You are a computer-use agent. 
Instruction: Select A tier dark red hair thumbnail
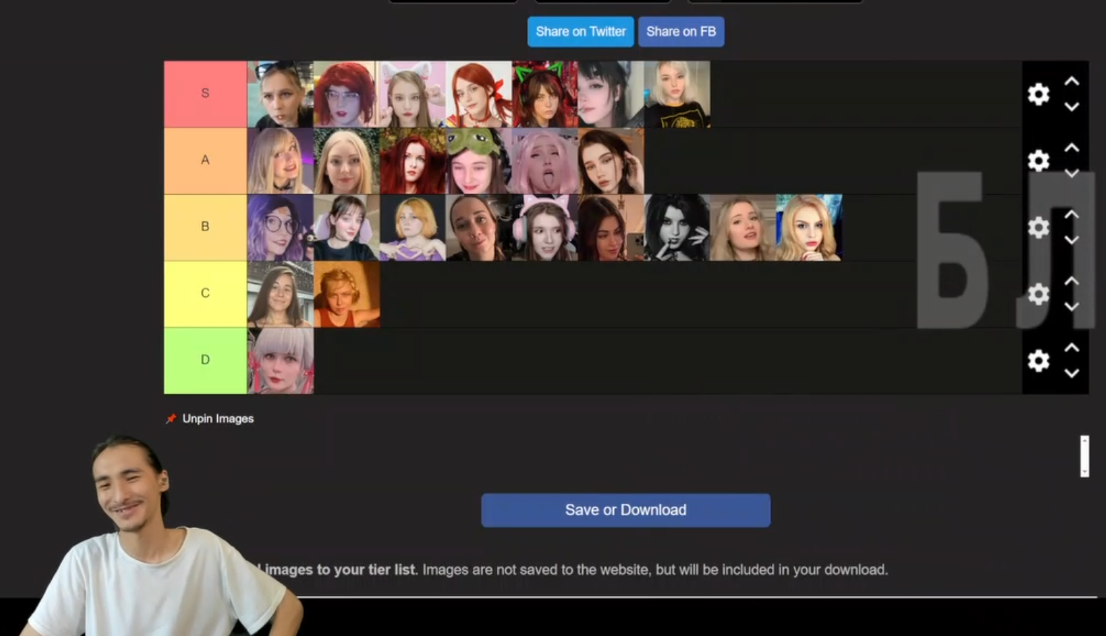413,160
